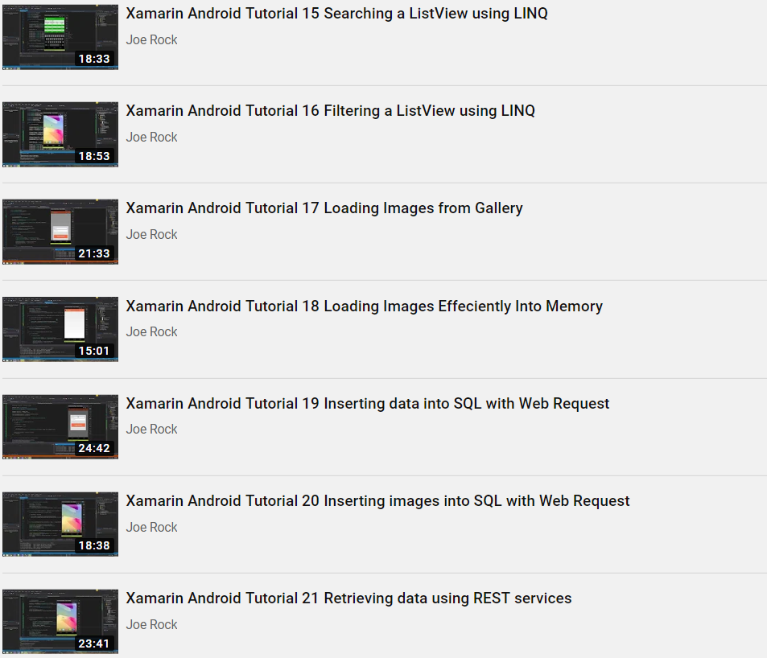Click the 23:41 duration badge
The height and width of the screenshot is (658, 767).
(94, 644)
